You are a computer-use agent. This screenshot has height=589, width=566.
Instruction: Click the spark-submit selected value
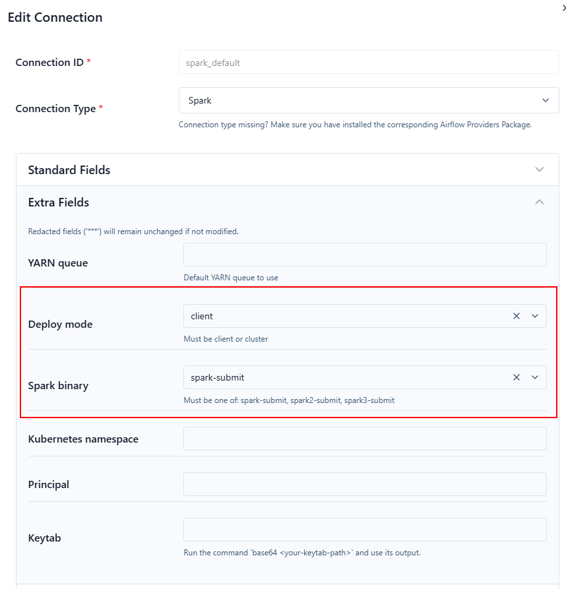pyautogui.click(x=218, y=377)
